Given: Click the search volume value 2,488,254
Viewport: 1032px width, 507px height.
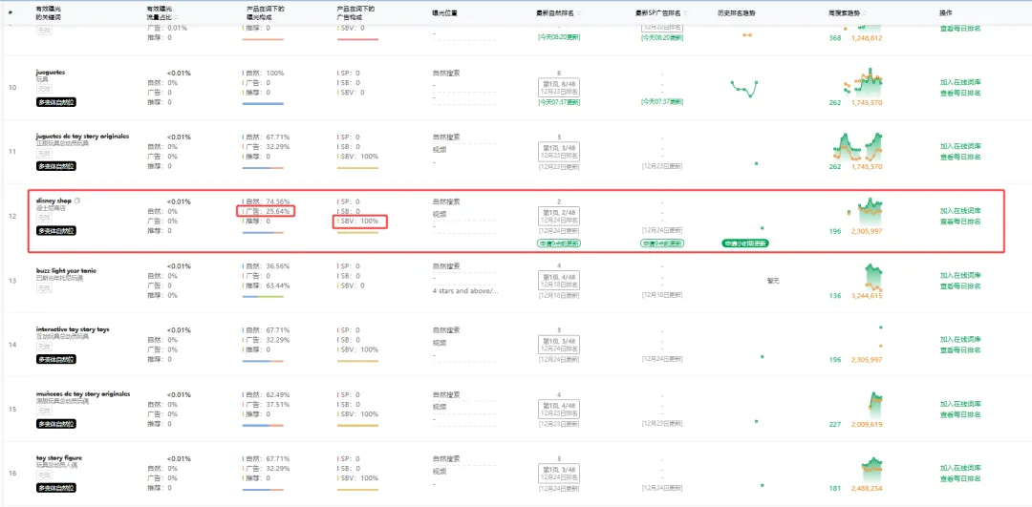Looking at the screenshot, I should tap(867, 489).
